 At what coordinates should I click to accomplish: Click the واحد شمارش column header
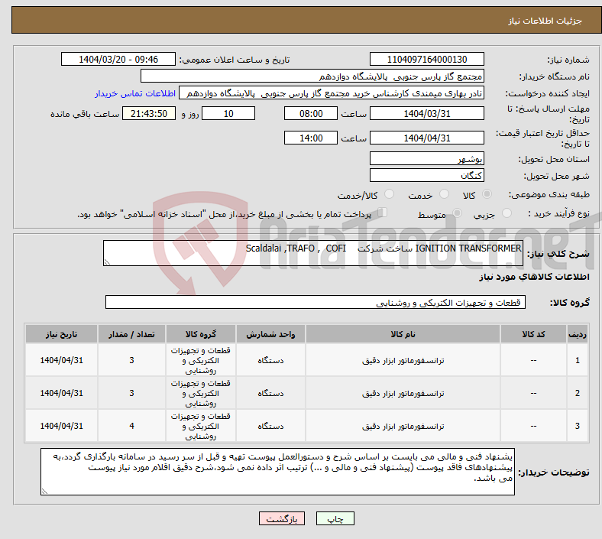click(270, 334)
